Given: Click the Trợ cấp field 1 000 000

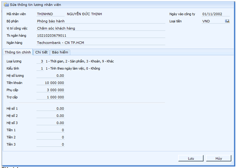Looking at the screenshot, I should tap(51, 97).
